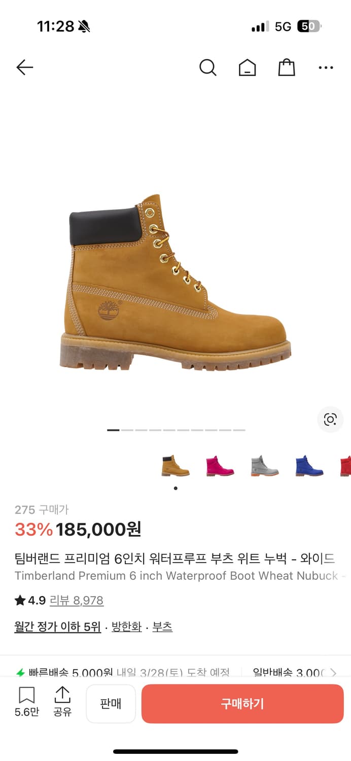This screenshot has width=351, height=761.
Task: Tap the 공유 share icon
Action: [x=62, y=702]
